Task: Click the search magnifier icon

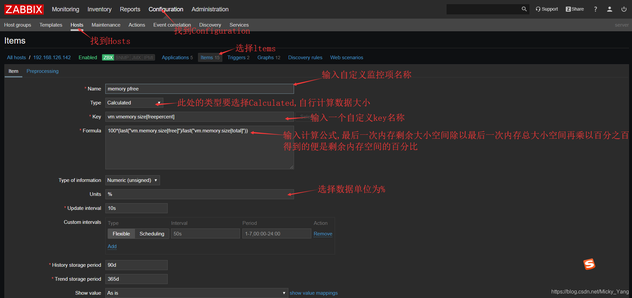Action: click(x=524, y=9)
